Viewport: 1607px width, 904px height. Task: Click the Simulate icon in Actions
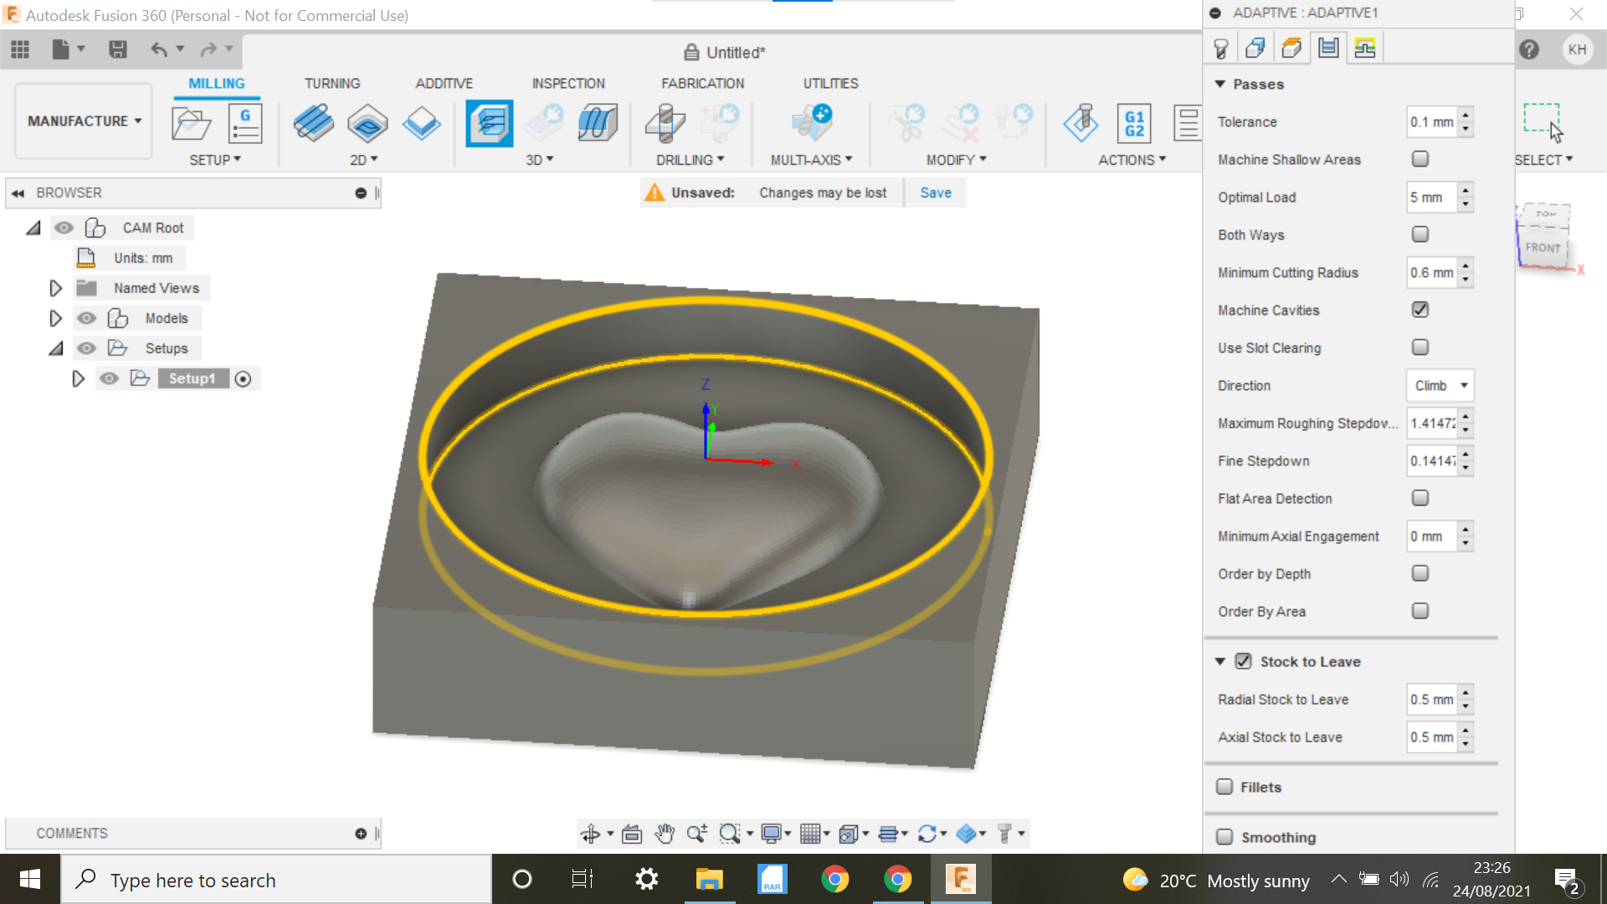click(1081, 124)
